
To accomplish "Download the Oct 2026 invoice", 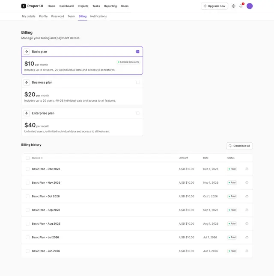I will point(247,196).
